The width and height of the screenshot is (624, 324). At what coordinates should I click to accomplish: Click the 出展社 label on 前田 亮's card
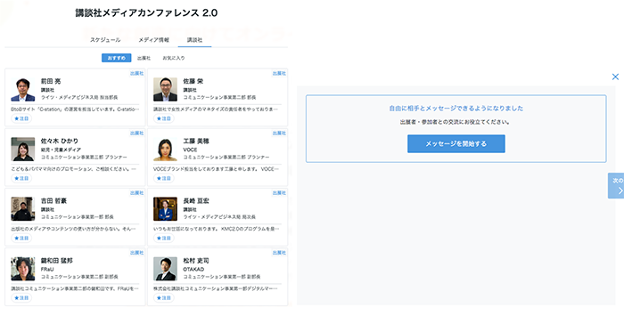tap(137, 73)
